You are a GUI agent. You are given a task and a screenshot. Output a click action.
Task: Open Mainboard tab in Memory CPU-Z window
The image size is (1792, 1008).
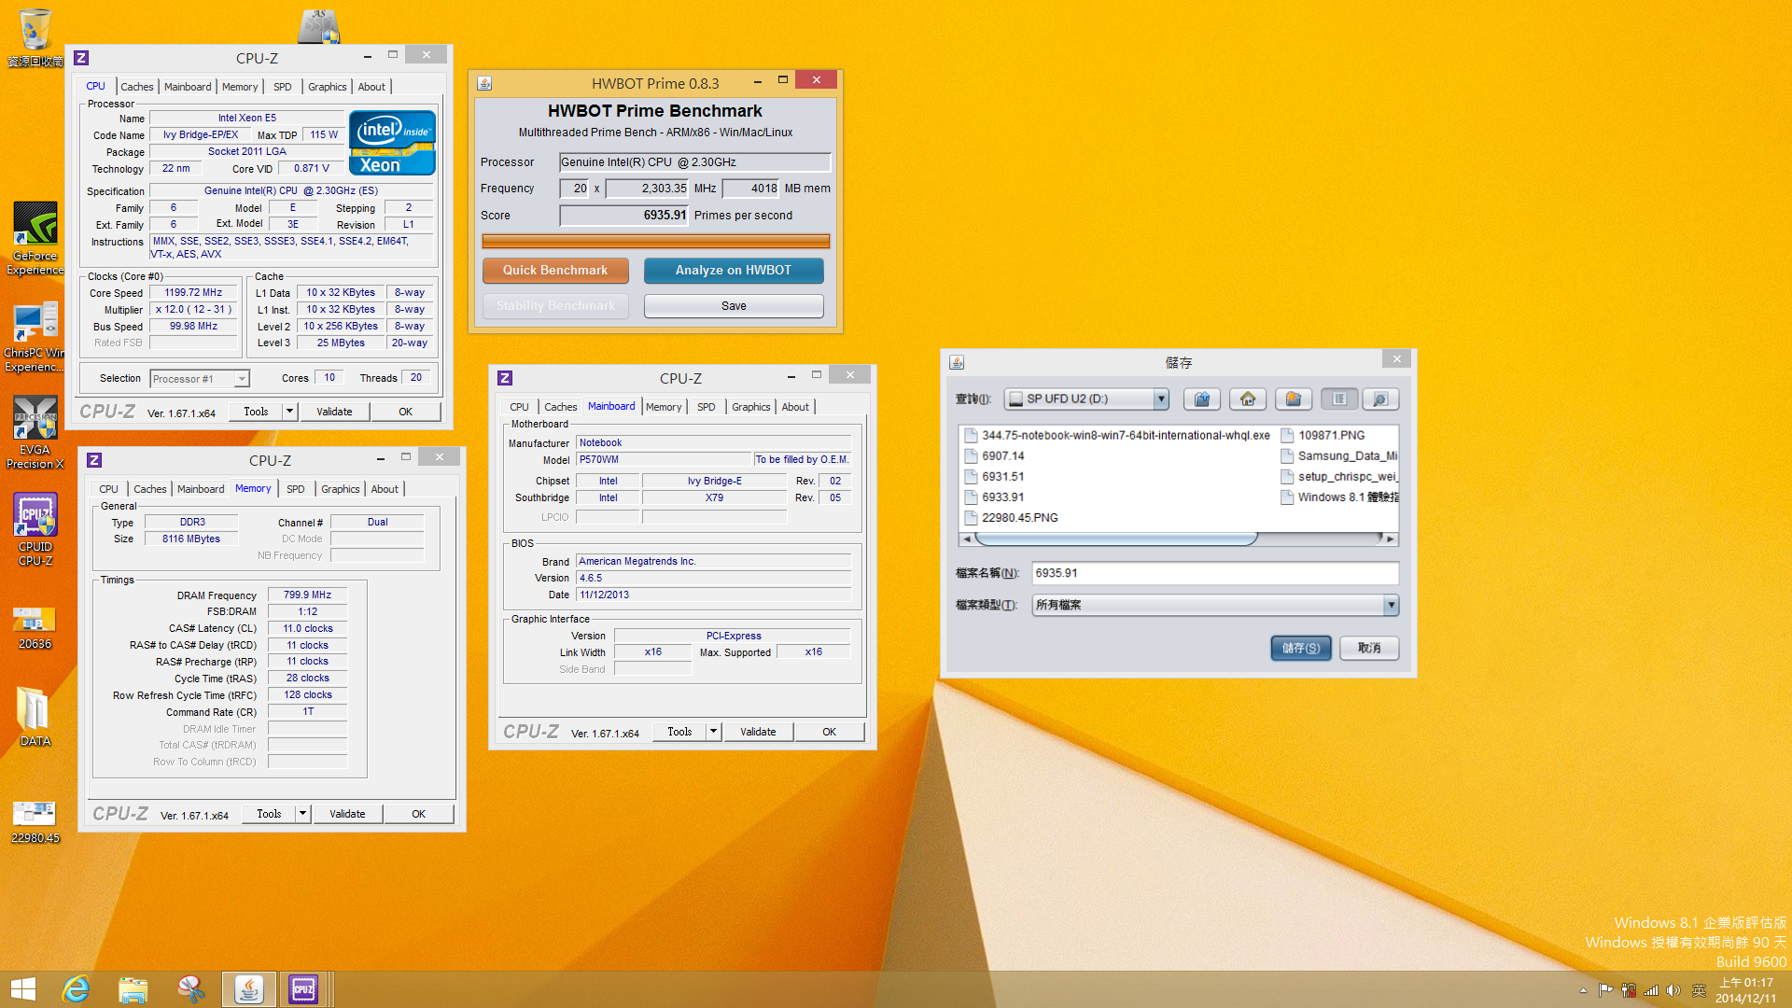coord(201,489)
